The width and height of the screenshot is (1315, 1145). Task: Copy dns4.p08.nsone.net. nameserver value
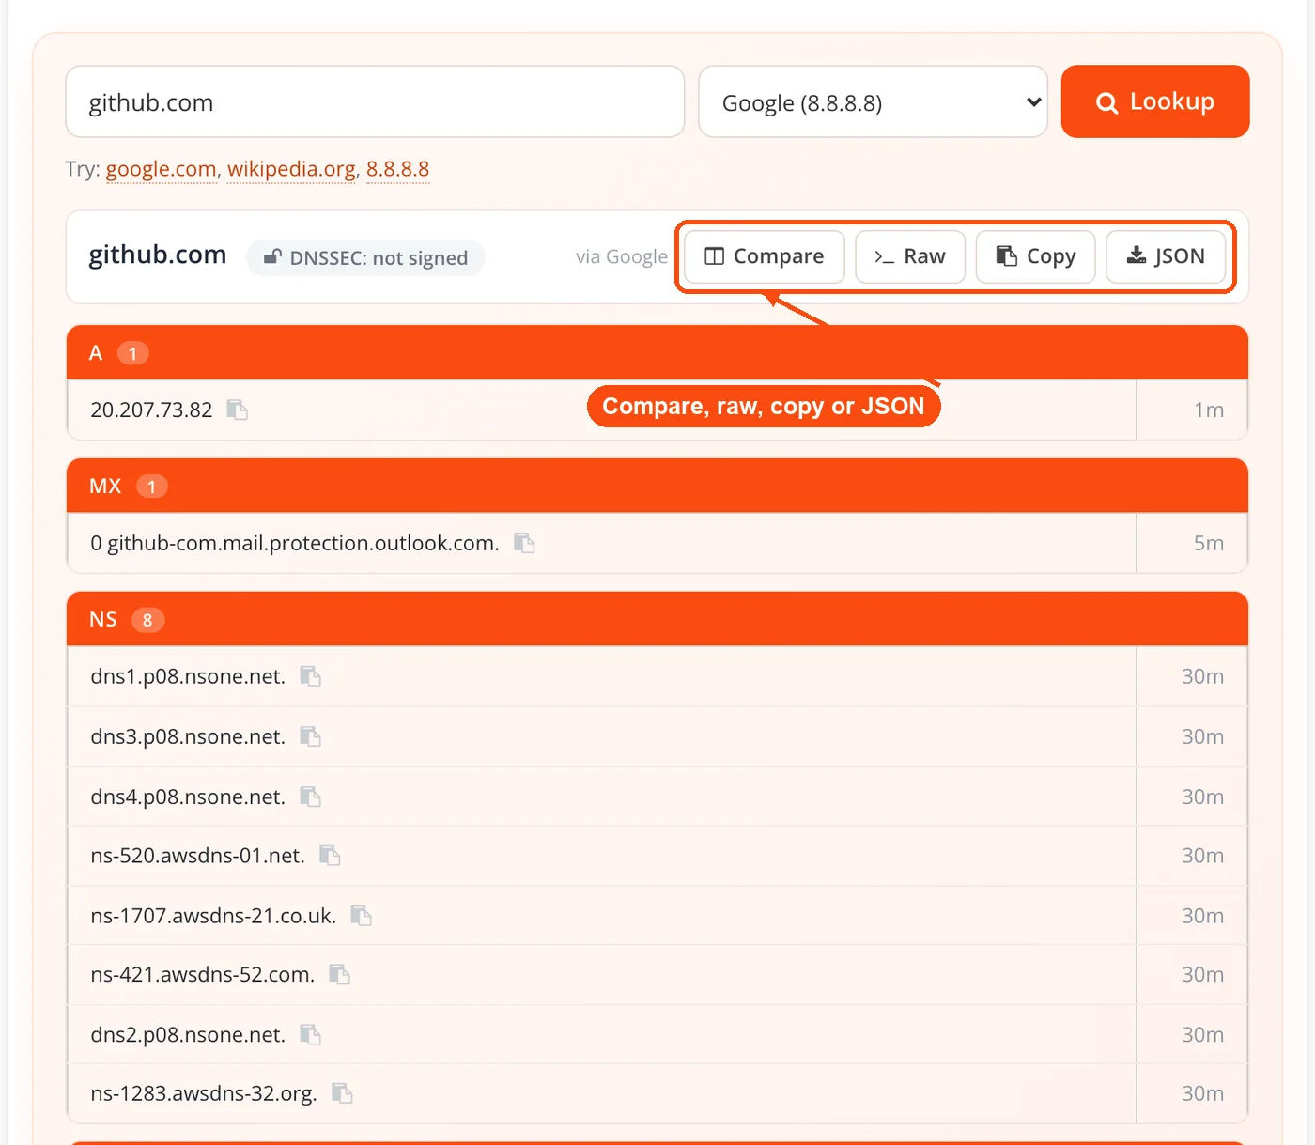point(310,797)
